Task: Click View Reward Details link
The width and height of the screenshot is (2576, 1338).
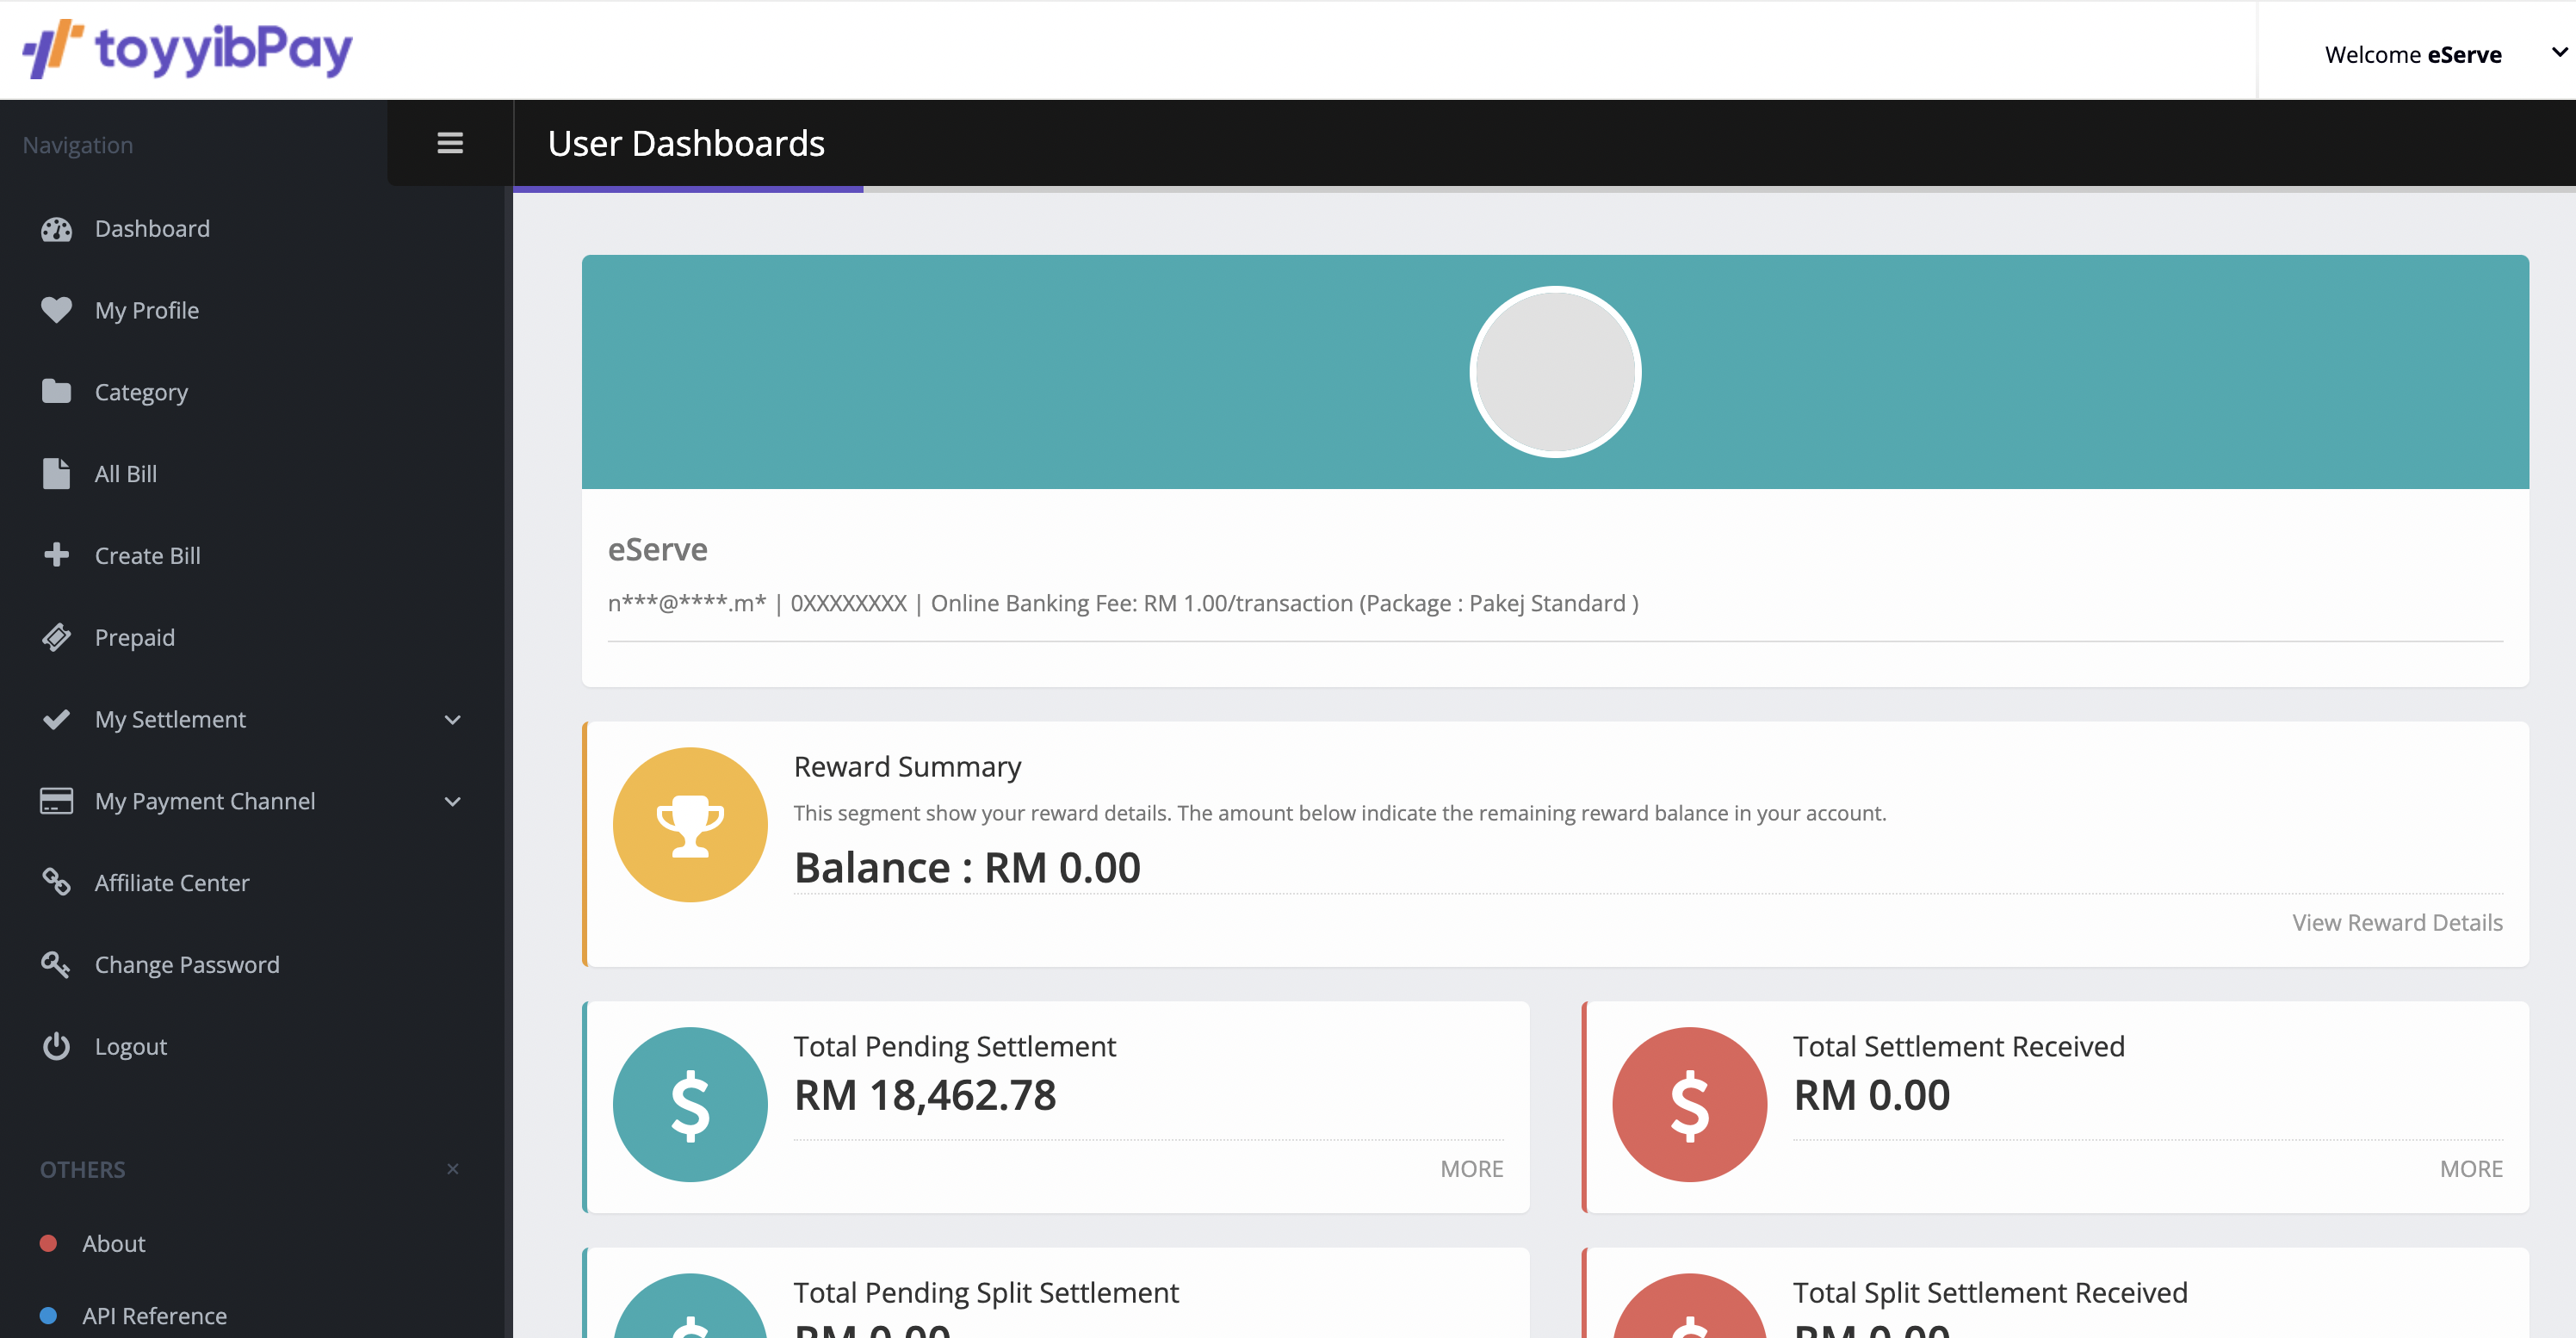Action: pos(2397,922)
